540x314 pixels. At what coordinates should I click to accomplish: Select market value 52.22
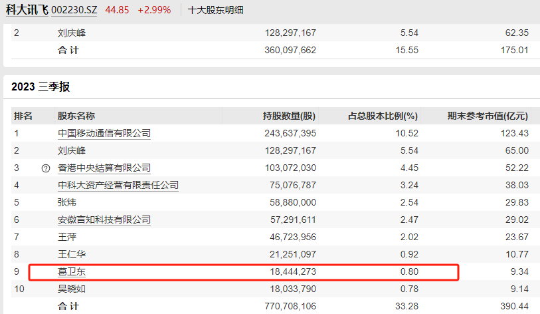click(x=517, y=168)
